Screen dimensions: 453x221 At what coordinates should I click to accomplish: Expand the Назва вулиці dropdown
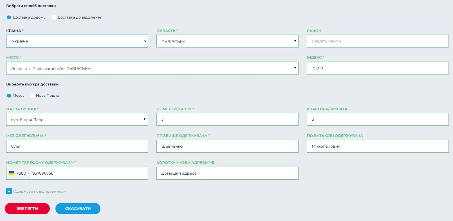77,119
